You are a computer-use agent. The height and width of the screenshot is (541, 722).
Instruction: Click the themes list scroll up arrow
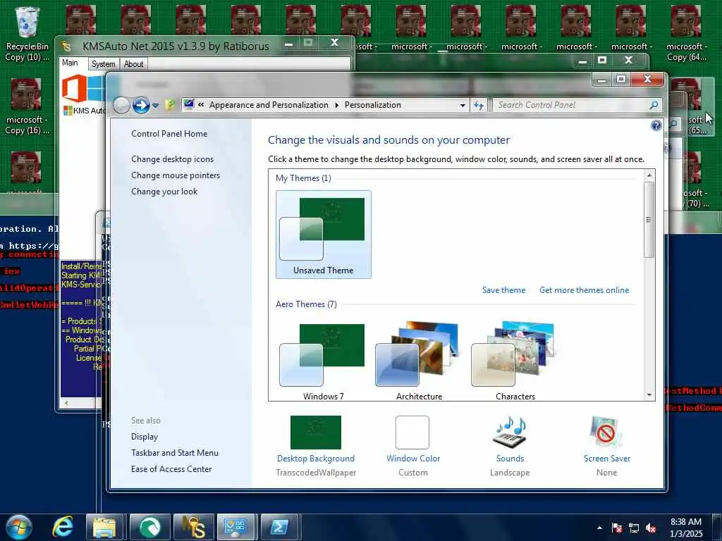tap(649, 175)
